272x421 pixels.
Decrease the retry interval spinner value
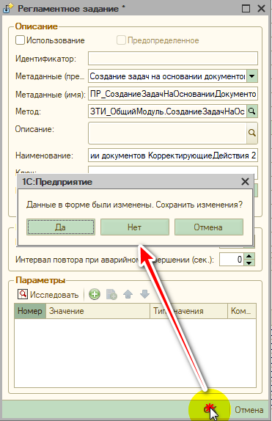[x=249, y=263]
